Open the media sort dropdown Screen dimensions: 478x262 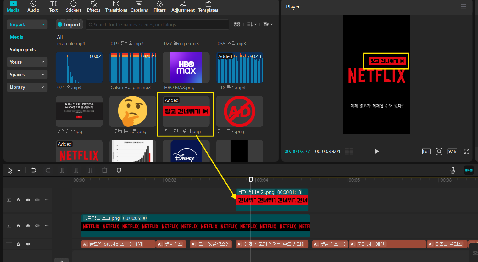click(252, 24)
